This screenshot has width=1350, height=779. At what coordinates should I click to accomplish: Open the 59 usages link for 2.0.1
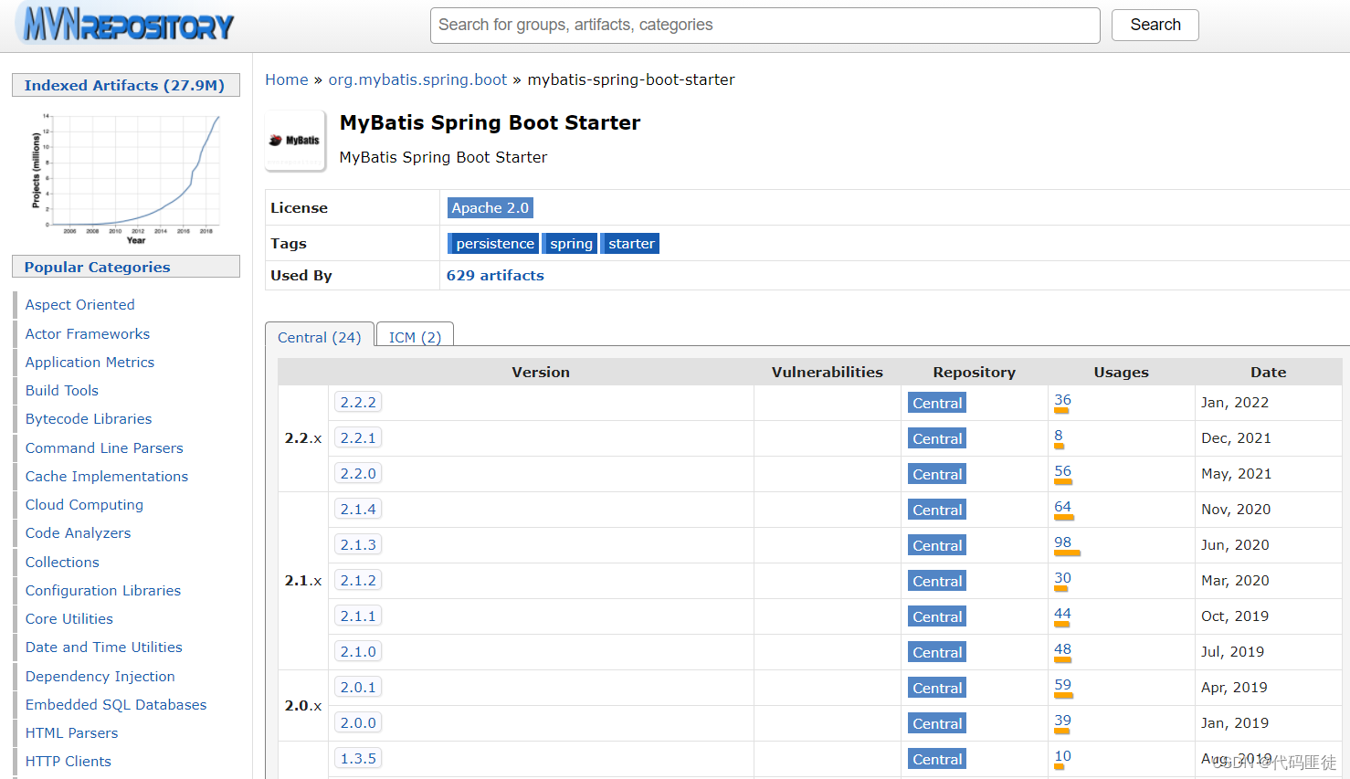[1062, 685]
